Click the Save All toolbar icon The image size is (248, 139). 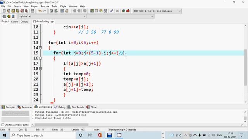pos(17,11)
